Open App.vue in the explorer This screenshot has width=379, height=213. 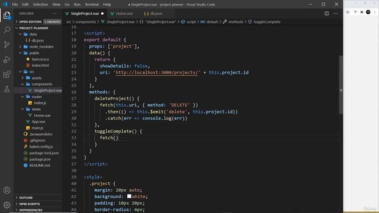click(38, 122)
